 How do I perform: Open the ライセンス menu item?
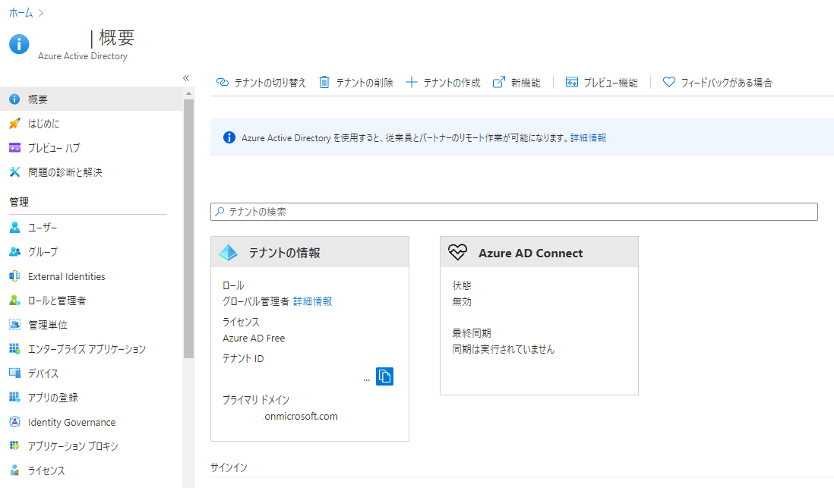pyautogui.click(x=91, y=471)
